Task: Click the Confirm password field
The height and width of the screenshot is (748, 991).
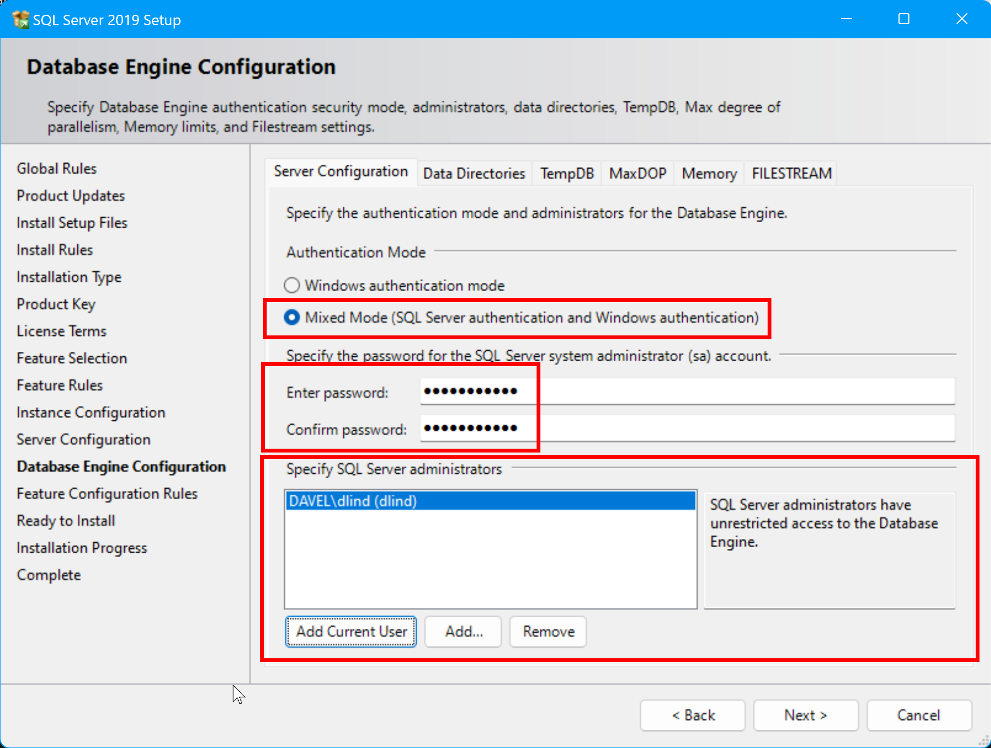Action: click(x=688, y=428)
